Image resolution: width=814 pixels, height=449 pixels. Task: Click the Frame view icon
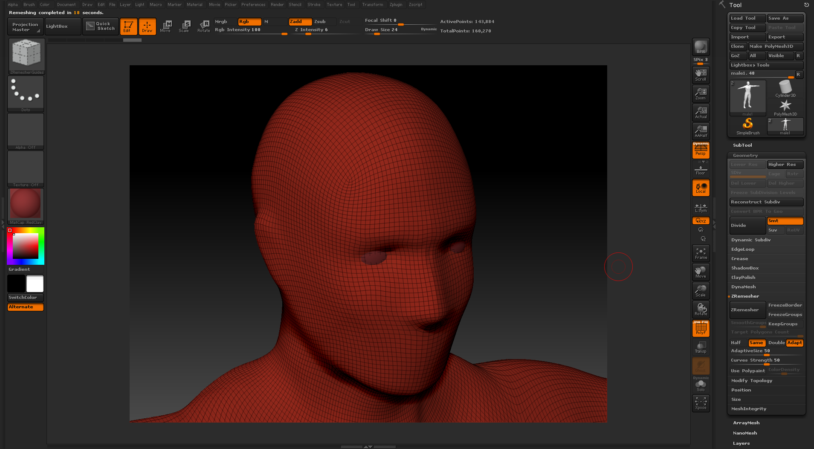coord(701,253)
